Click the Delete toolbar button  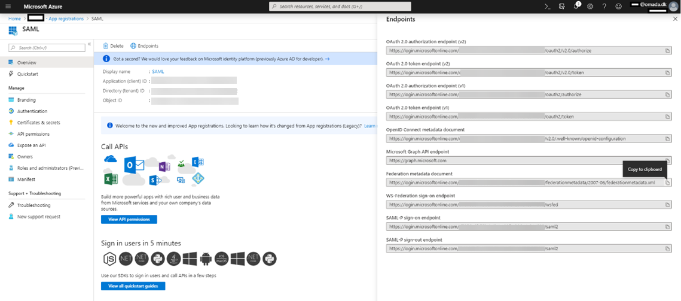click(x=114, y=45)
